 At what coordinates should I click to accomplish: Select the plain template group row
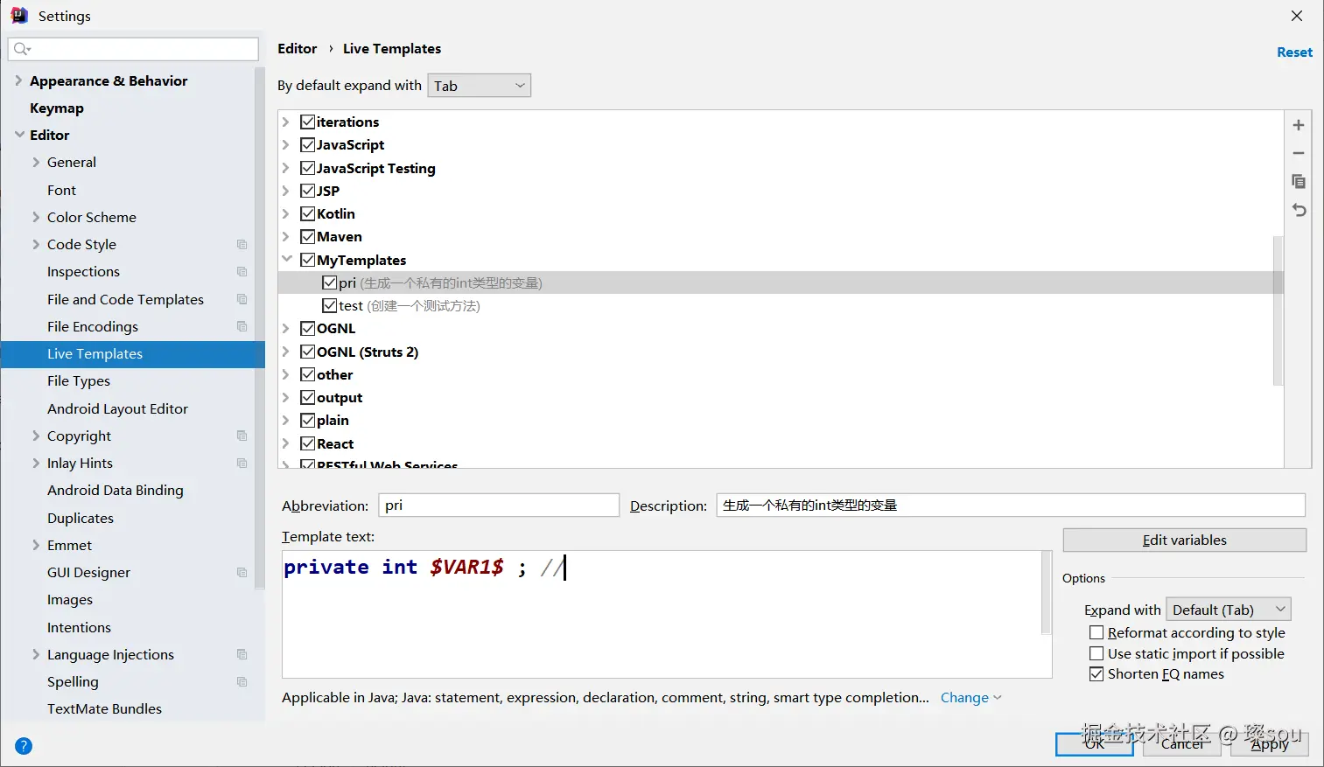781,420
